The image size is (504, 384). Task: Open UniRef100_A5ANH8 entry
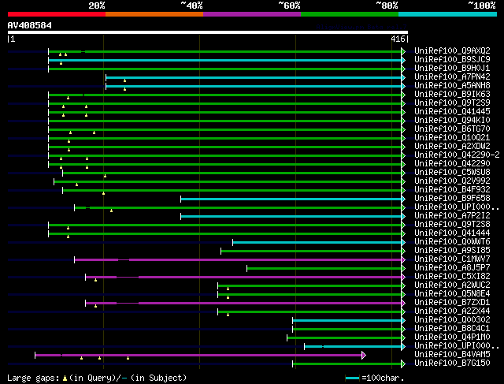point(452,85)
